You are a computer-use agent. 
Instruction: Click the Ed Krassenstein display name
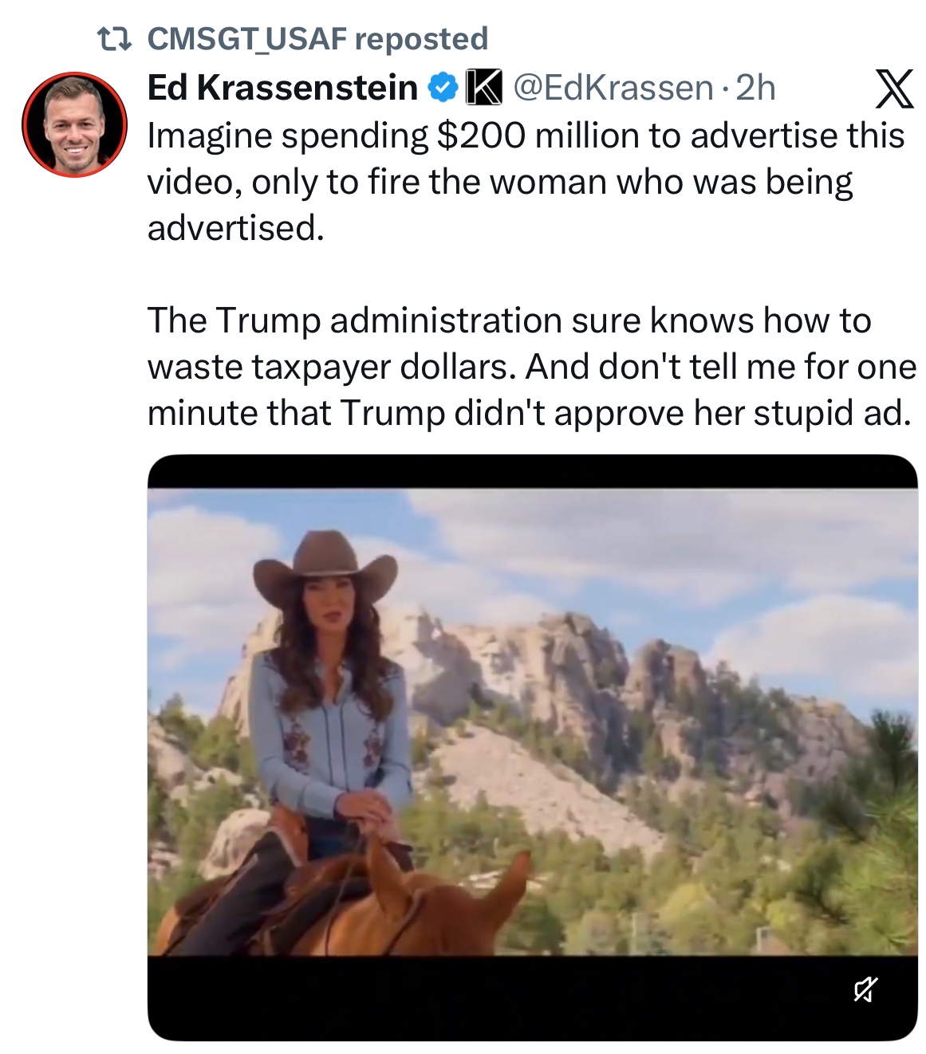tap(282, 88)
